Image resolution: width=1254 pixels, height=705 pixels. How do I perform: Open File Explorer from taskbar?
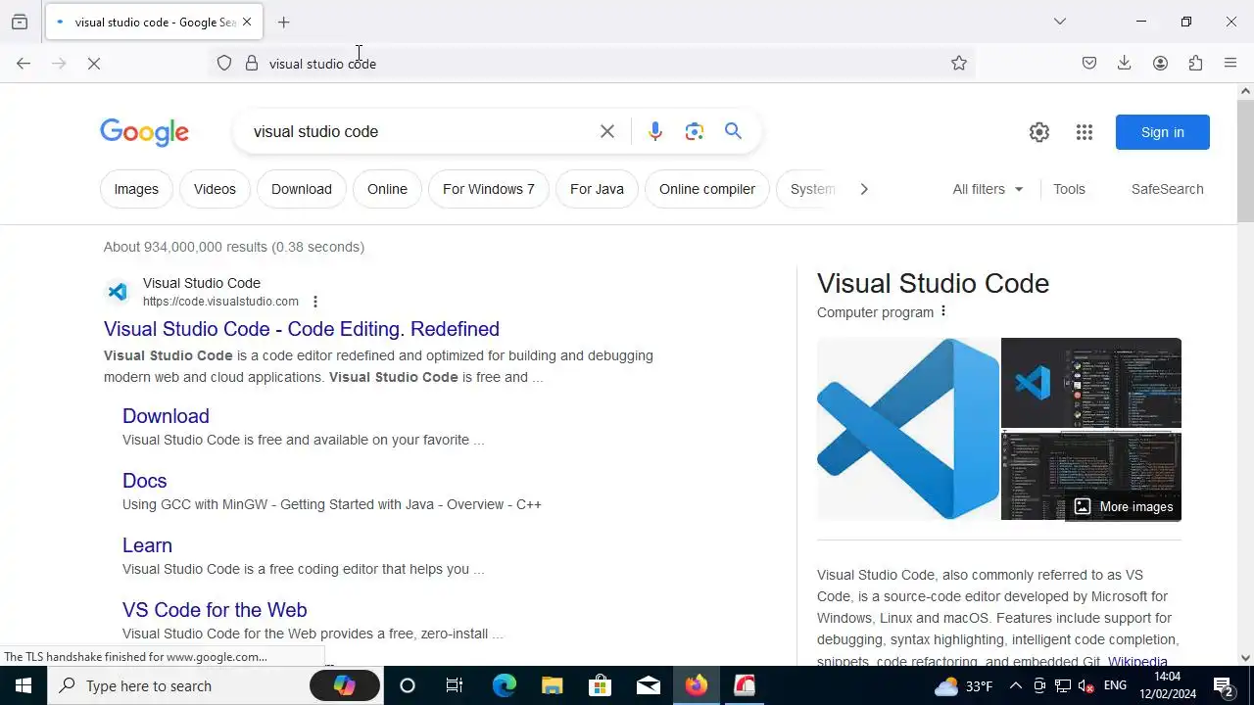[552, 685]
